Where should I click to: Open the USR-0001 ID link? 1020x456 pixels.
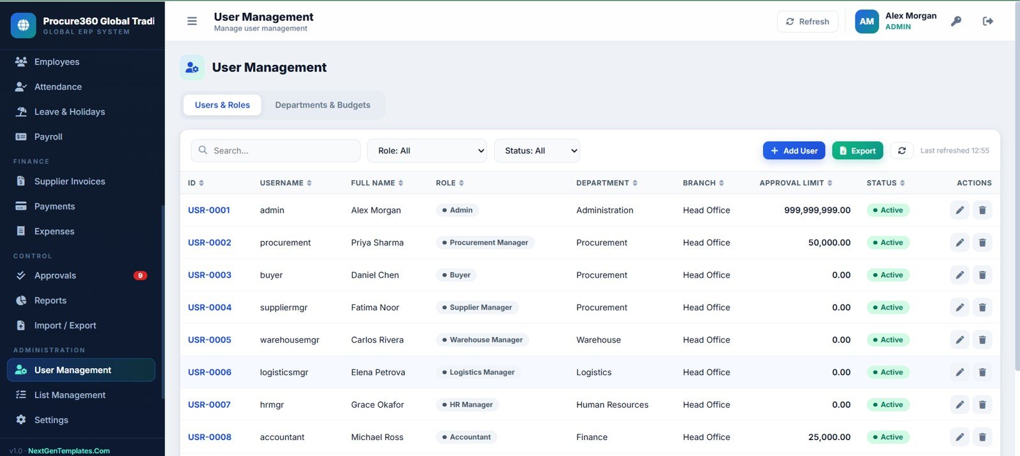point(209,210)
